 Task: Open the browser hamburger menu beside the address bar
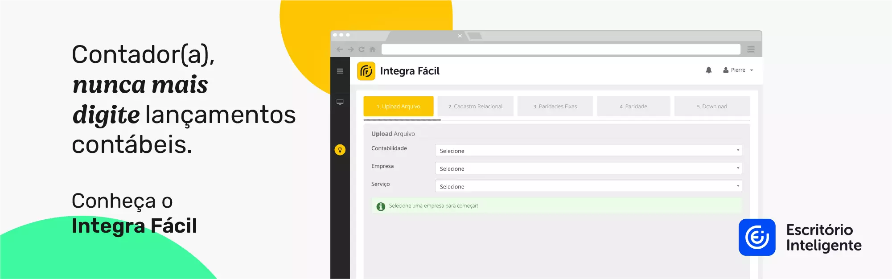click(751, 49)
